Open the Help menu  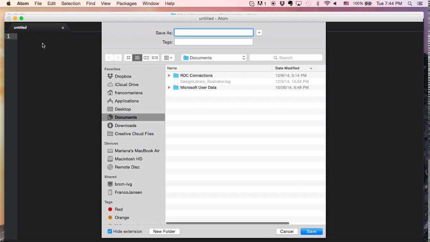tap(170, 3)
